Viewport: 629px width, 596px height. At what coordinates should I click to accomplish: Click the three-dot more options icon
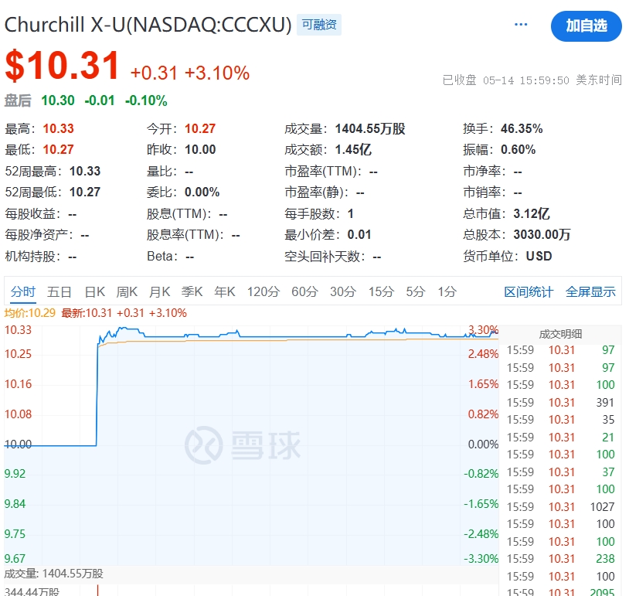521,25
